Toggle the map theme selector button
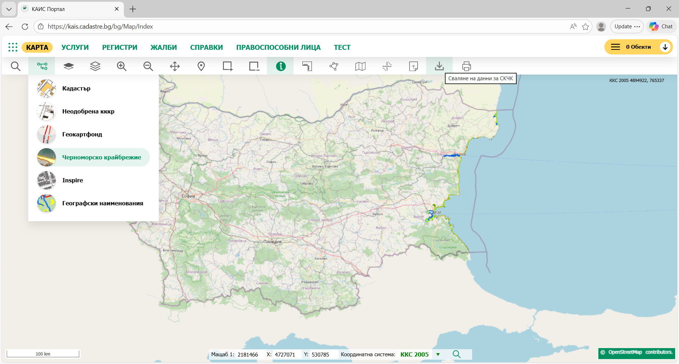 (42, 66)
